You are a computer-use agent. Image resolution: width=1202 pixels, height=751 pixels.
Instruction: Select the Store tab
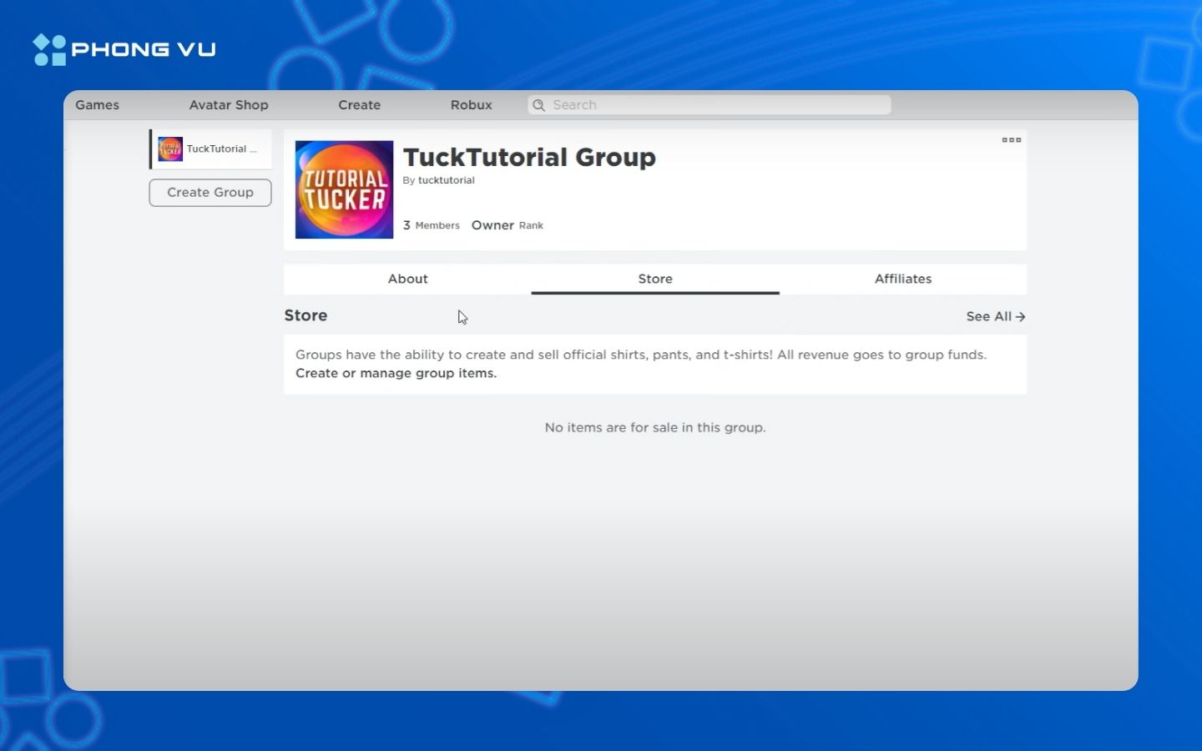pos(655,280)
